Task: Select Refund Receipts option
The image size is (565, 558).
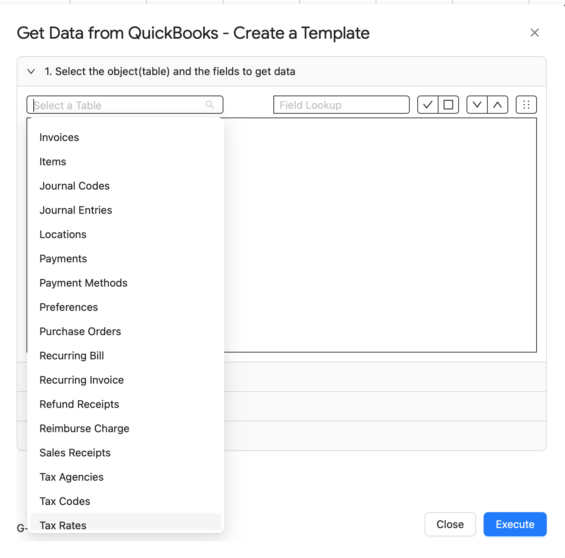Action: click(126, 404)
